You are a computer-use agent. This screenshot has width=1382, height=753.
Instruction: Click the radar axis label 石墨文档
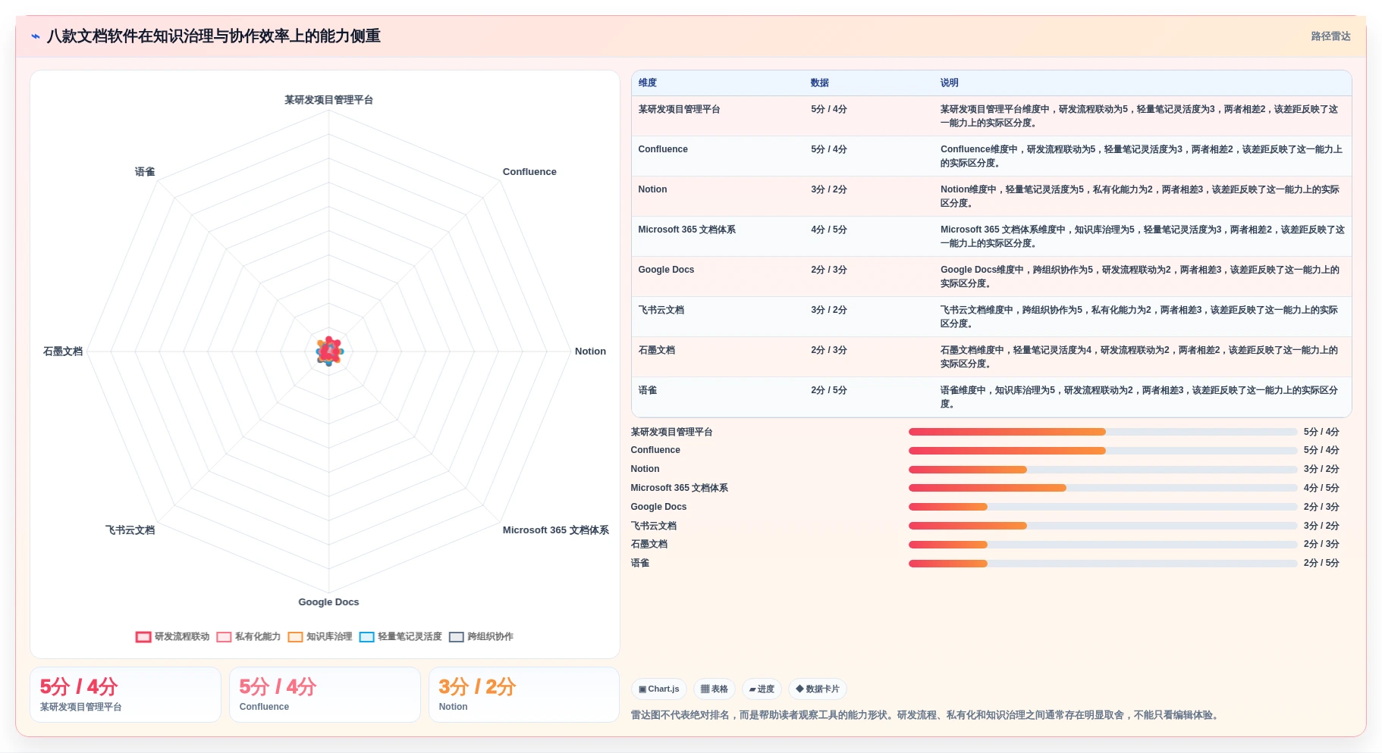(63, 352)
